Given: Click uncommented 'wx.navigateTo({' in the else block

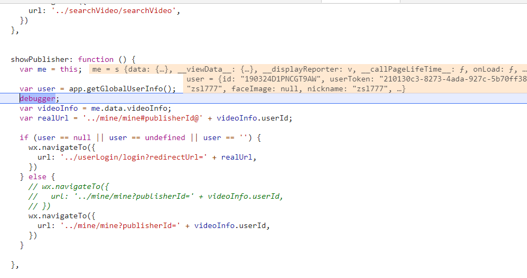Looking at the screenshot, I should click(x=62, y=216).
